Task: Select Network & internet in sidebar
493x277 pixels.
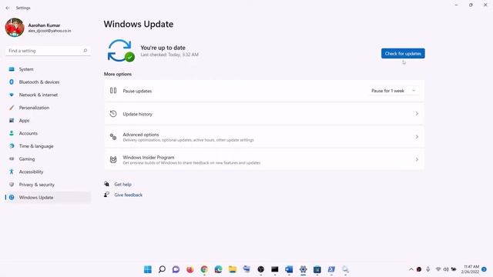Action: (48, 95)
